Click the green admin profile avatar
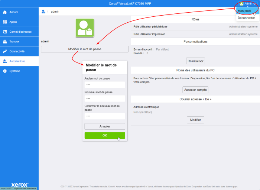 pos(85,28)
